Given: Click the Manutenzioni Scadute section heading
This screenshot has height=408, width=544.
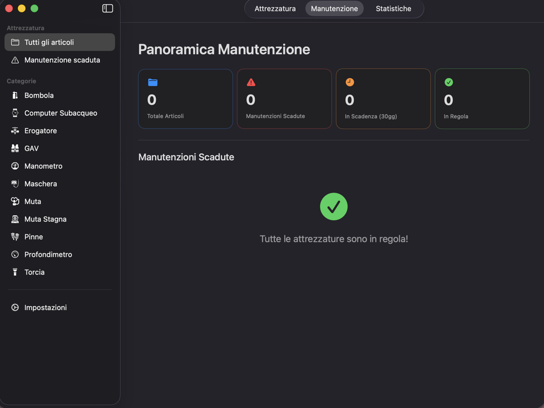Looking at the screenshot, I should 186,157.
